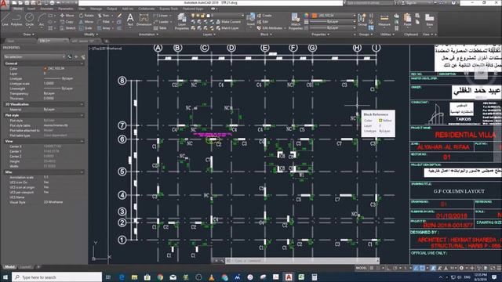This screenshot has width=502, height=282.
Task: Click Windows taskbar search box
Action: coord(57,277)
